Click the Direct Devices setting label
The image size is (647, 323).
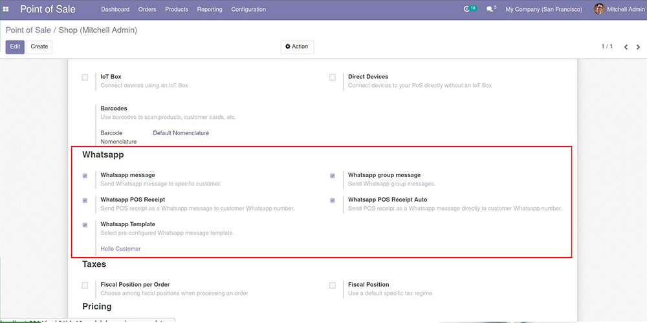pyautogui.click(x=368, y=77)
